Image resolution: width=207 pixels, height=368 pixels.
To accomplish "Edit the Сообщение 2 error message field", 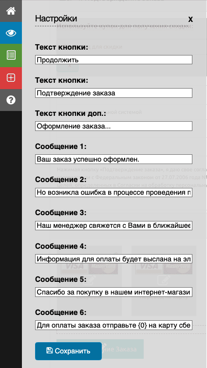I will tap(113, 192).
